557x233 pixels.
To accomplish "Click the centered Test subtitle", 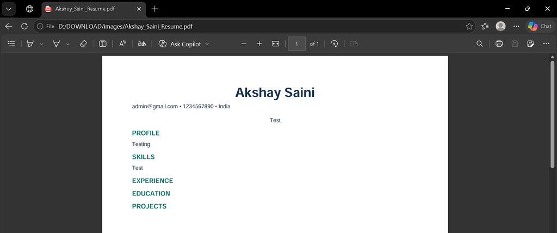I will [275, 120].
